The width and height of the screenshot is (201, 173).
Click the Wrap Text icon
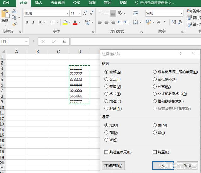click(135, 13)
